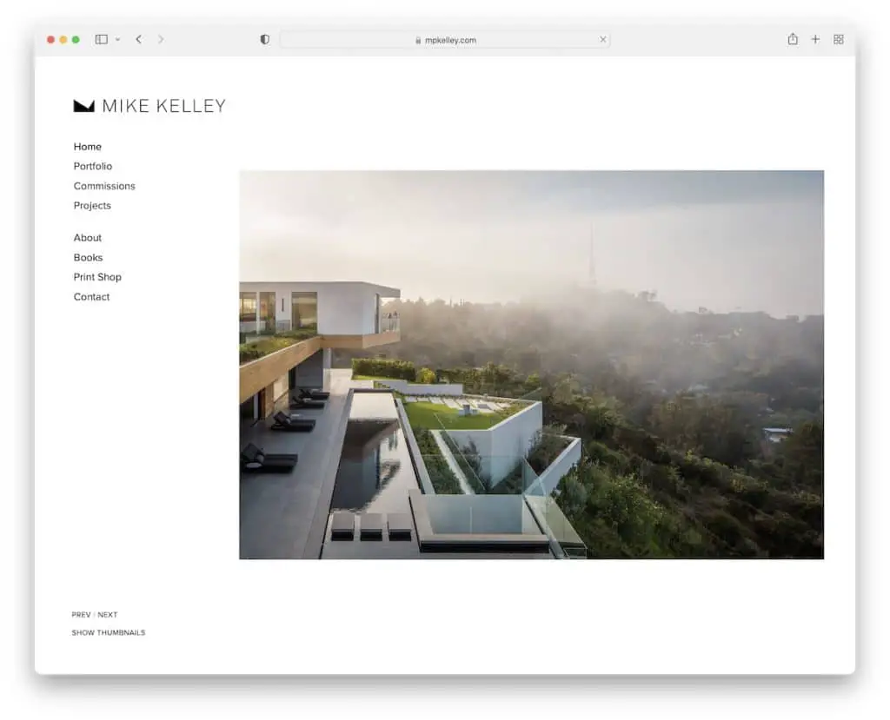Minimize the window with the yellow button
890x720 pixels.
pos(63,40)
